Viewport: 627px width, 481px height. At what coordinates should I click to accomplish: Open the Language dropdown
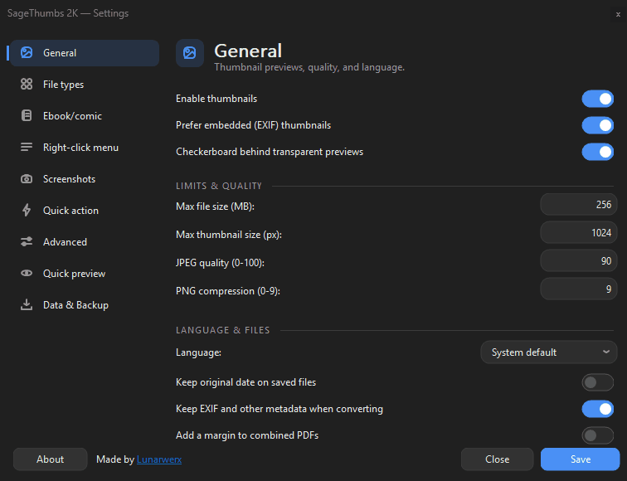click(549, 352)
